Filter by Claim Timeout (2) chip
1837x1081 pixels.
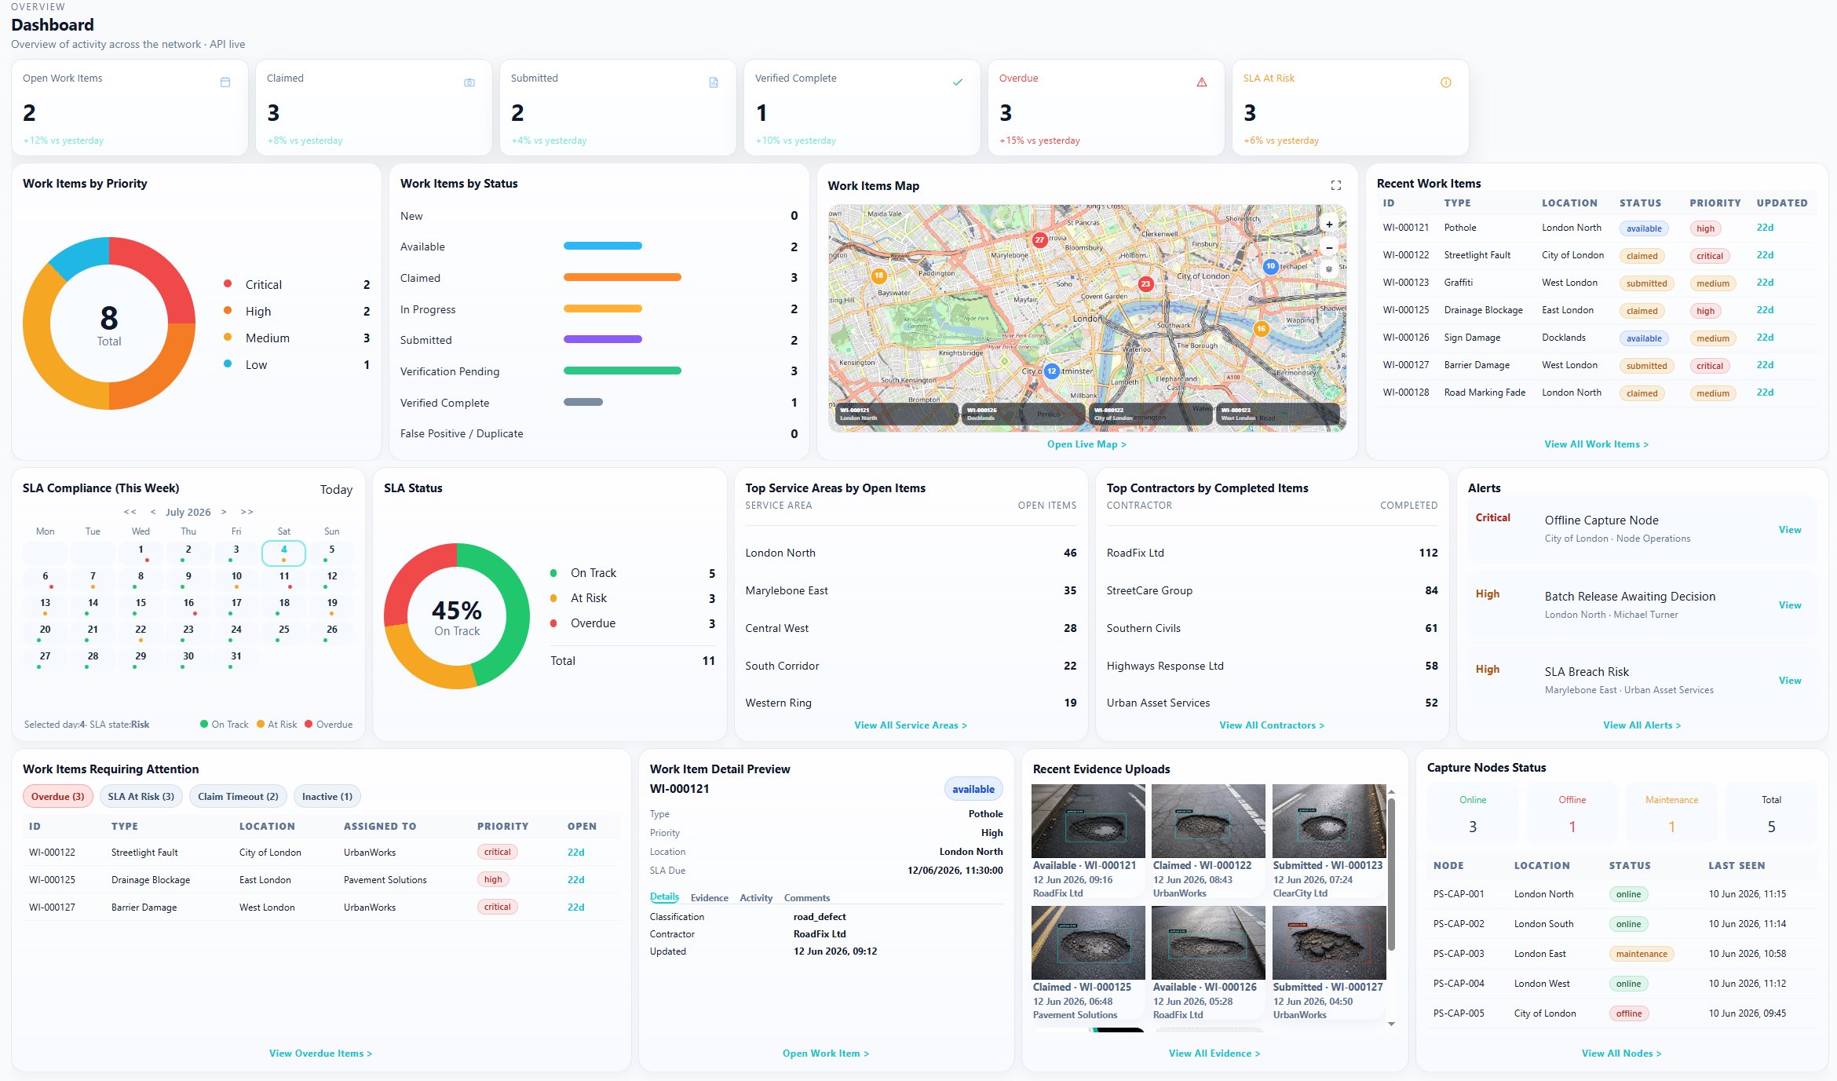click(x=238, y=796)
